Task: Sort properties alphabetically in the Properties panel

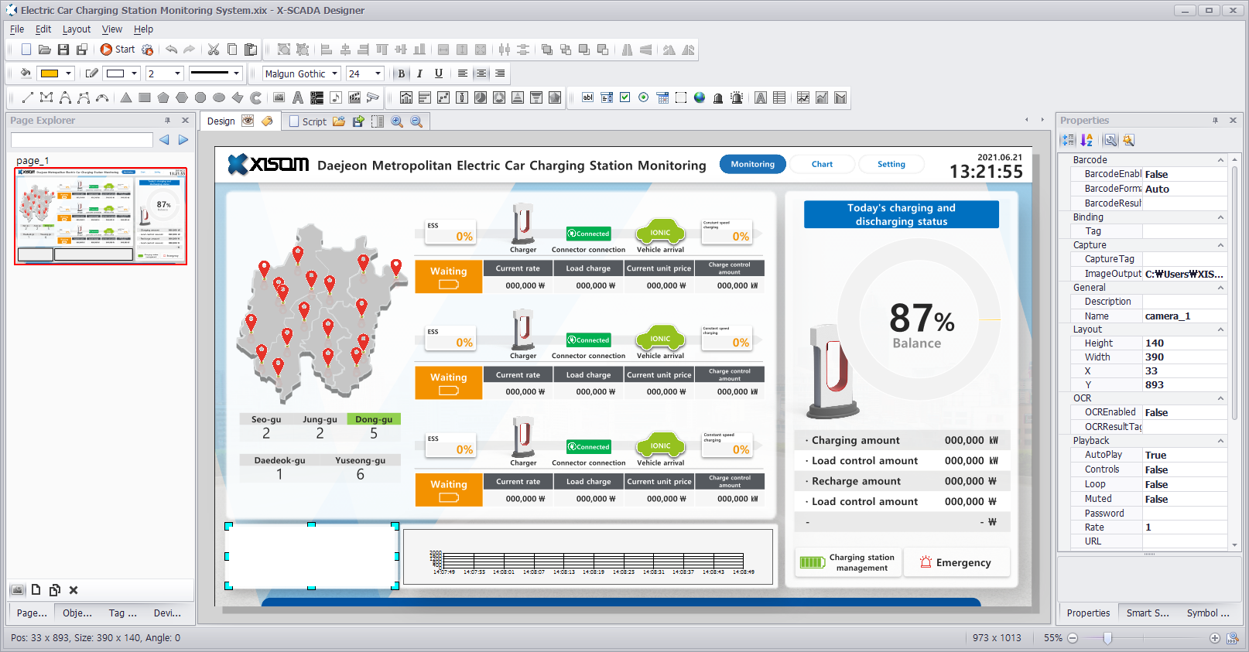Action: pos(1087,140)
